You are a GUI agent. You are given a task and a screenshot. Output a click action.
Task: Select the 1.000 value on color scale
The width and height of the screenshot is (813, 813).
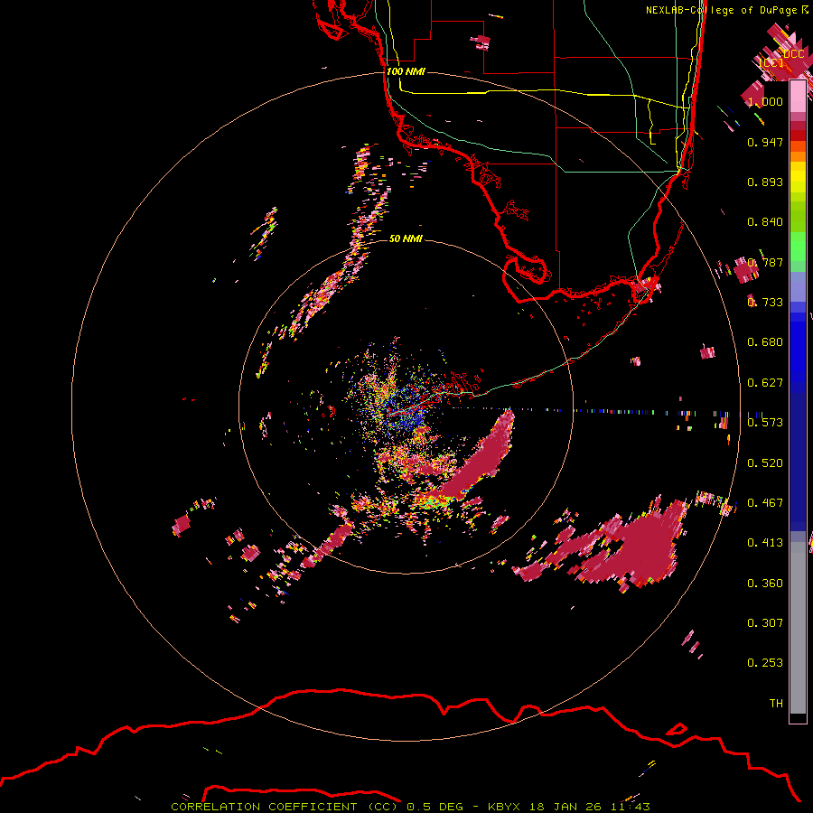click(x=765, y=101)
